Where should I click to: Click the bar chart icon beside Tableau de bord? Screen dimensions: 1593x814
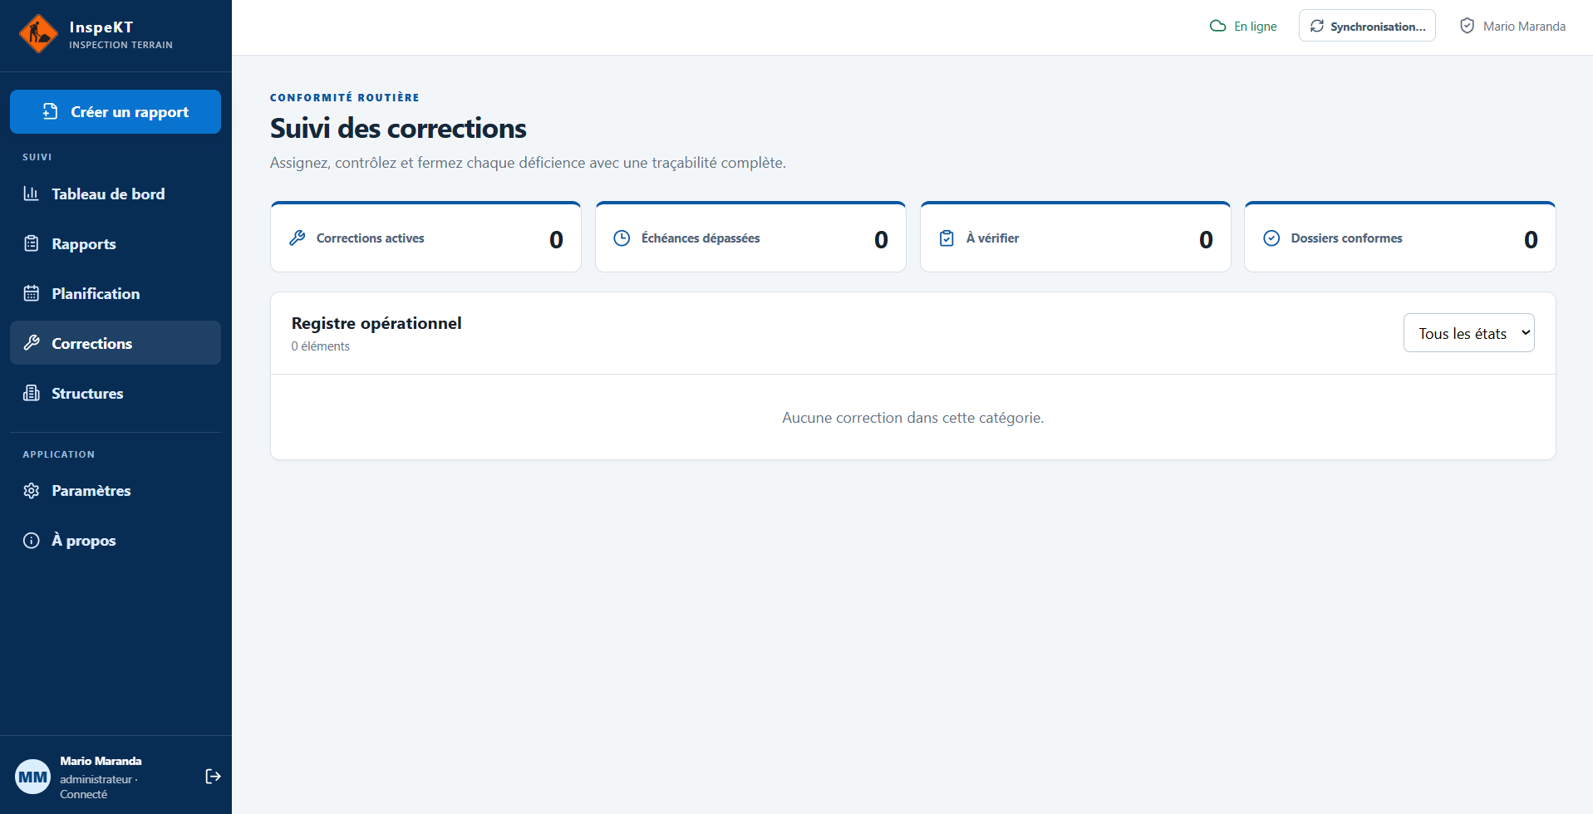click(32, 194)
